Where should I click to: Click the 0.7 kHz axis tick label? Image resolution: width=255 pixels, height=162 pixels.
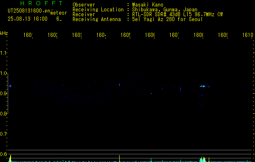(3, 134)
